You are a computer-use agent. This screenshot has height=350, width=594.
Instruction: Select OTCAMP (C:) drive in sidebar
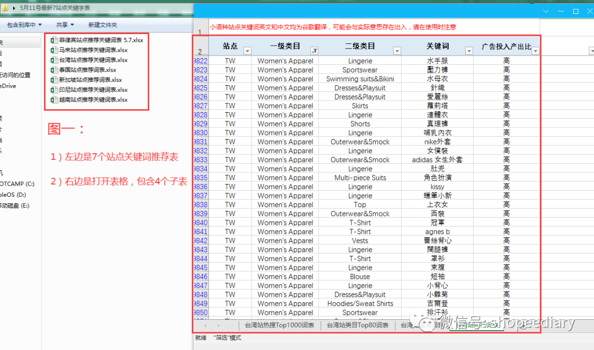pos(18,184)
